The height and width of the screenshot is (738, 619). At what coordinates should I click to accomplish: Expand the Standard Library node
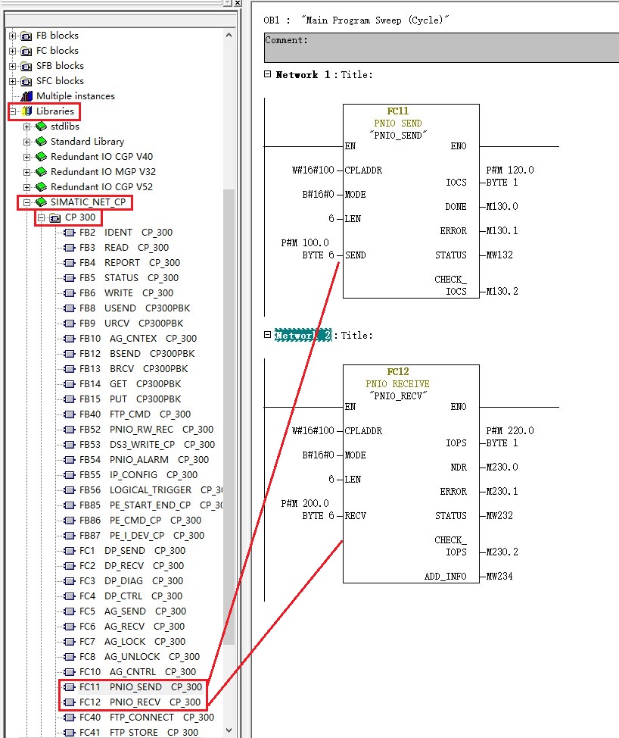coord(26,142)
